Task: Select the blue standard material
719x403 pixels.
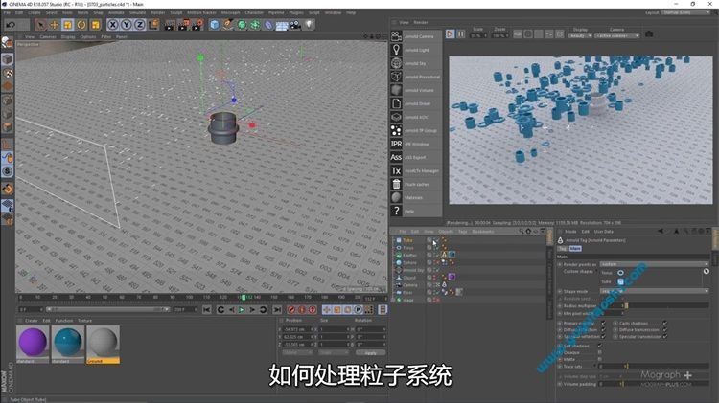Action: click(x=68, y=344)
